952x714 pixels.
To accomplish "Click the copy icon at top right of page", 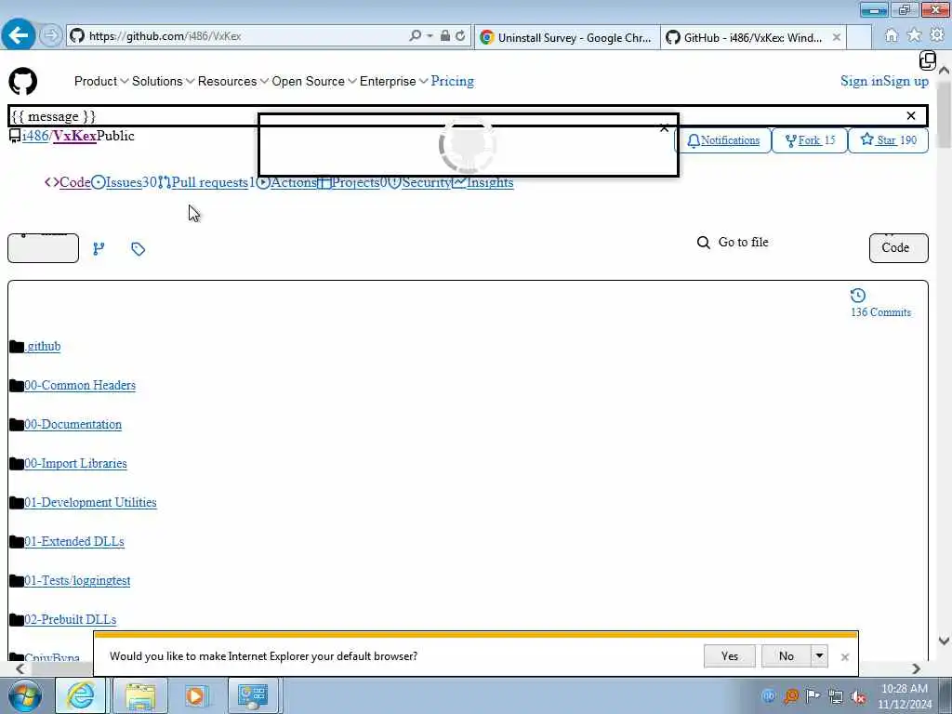I will point(927,60).
